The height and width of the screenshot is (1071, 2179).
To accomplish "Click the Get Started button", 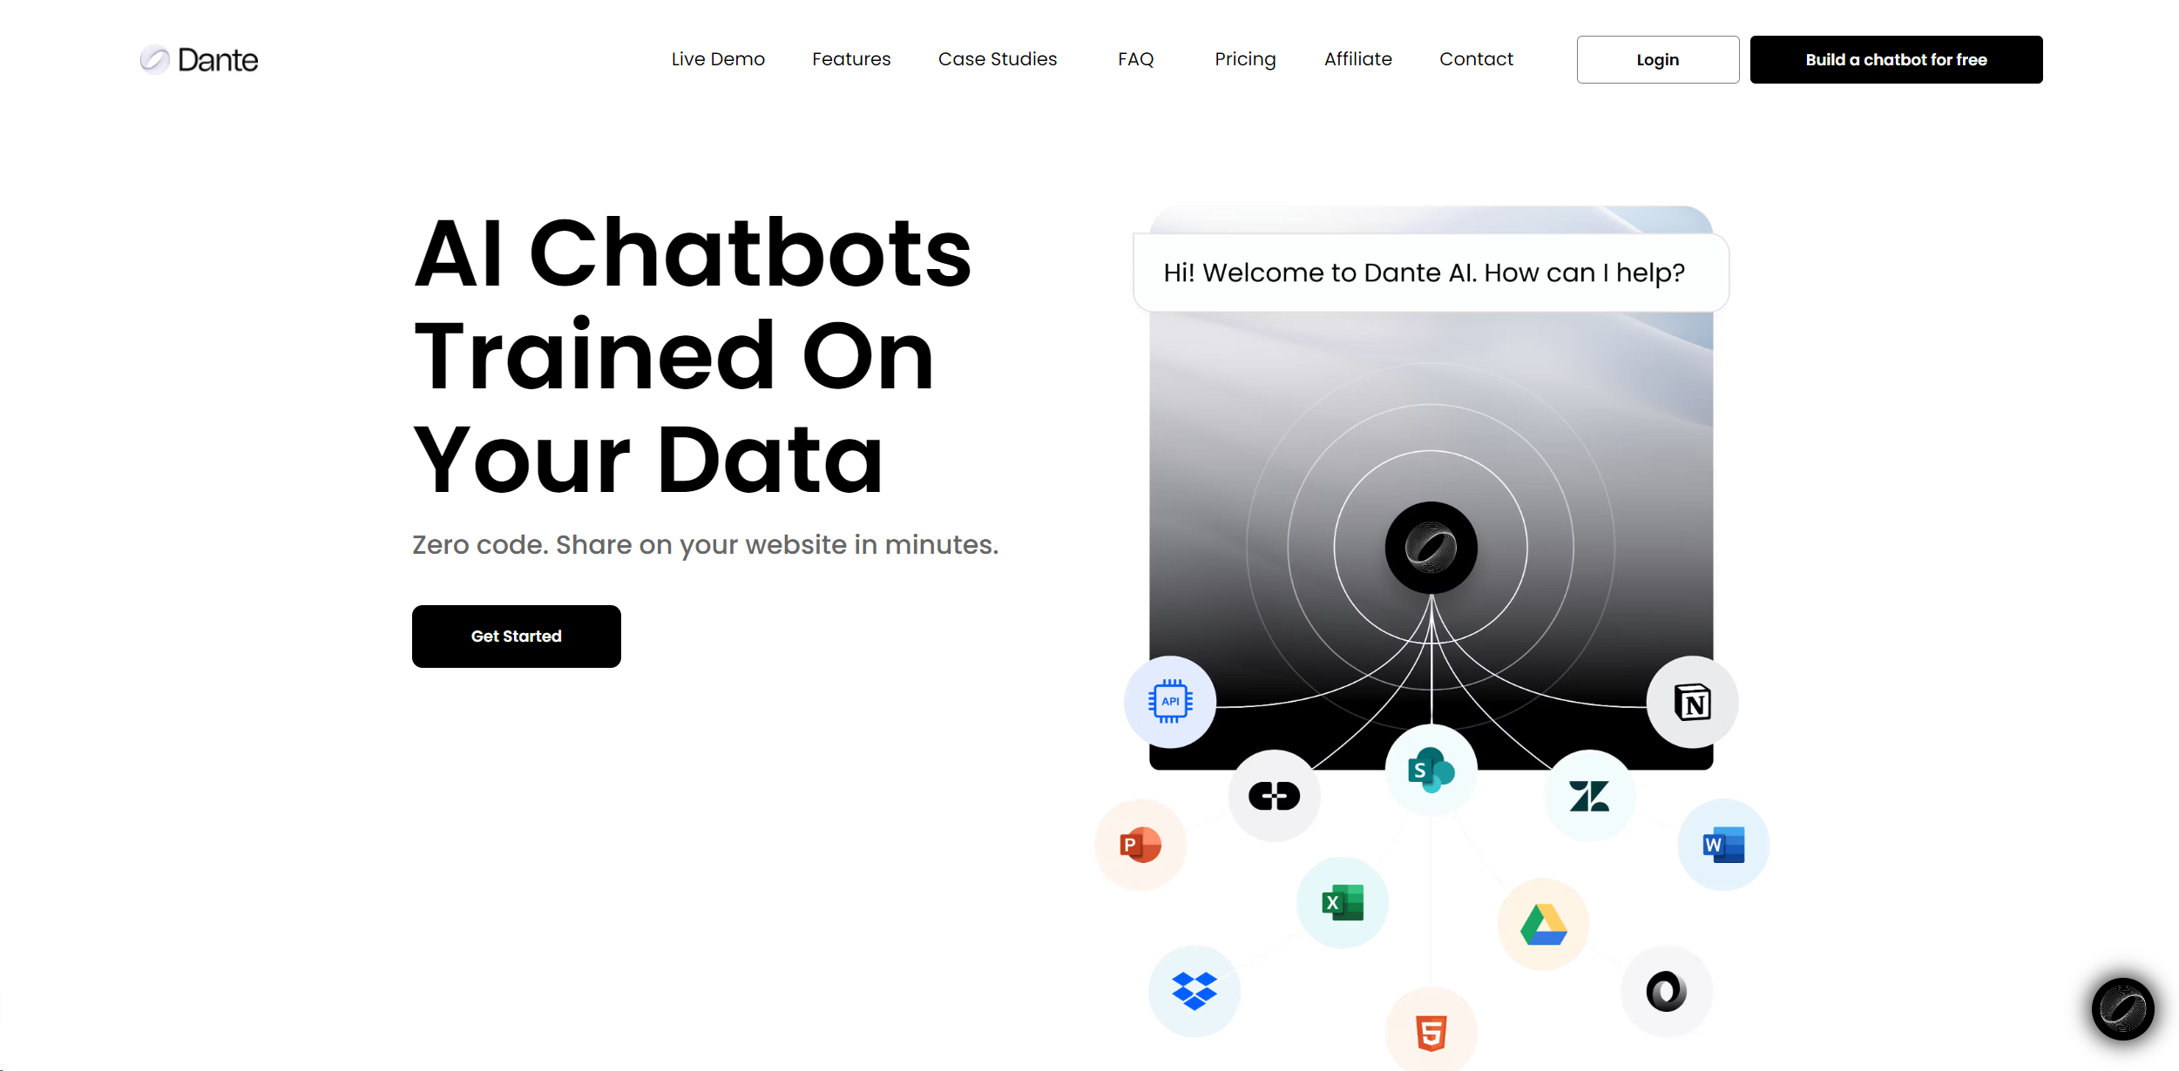I will (x=517, y=637).
